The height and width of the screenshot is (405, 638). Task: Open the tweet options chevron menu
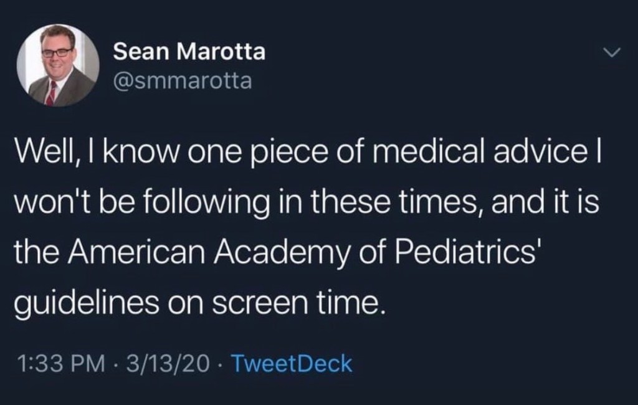coord(613,54)
